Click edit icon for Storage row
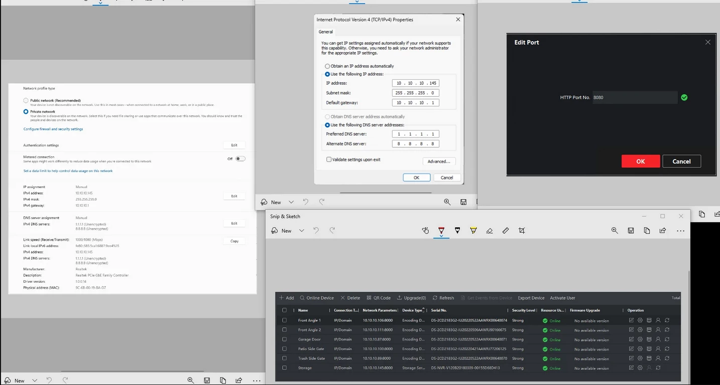Image resolution: width=720 pixels, height=385 pixels. tap(631, 368)
